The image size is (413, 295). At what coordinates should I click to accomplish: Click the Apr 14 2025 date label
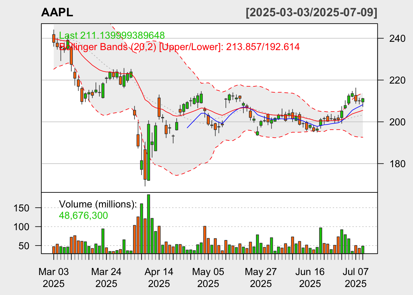159,277
